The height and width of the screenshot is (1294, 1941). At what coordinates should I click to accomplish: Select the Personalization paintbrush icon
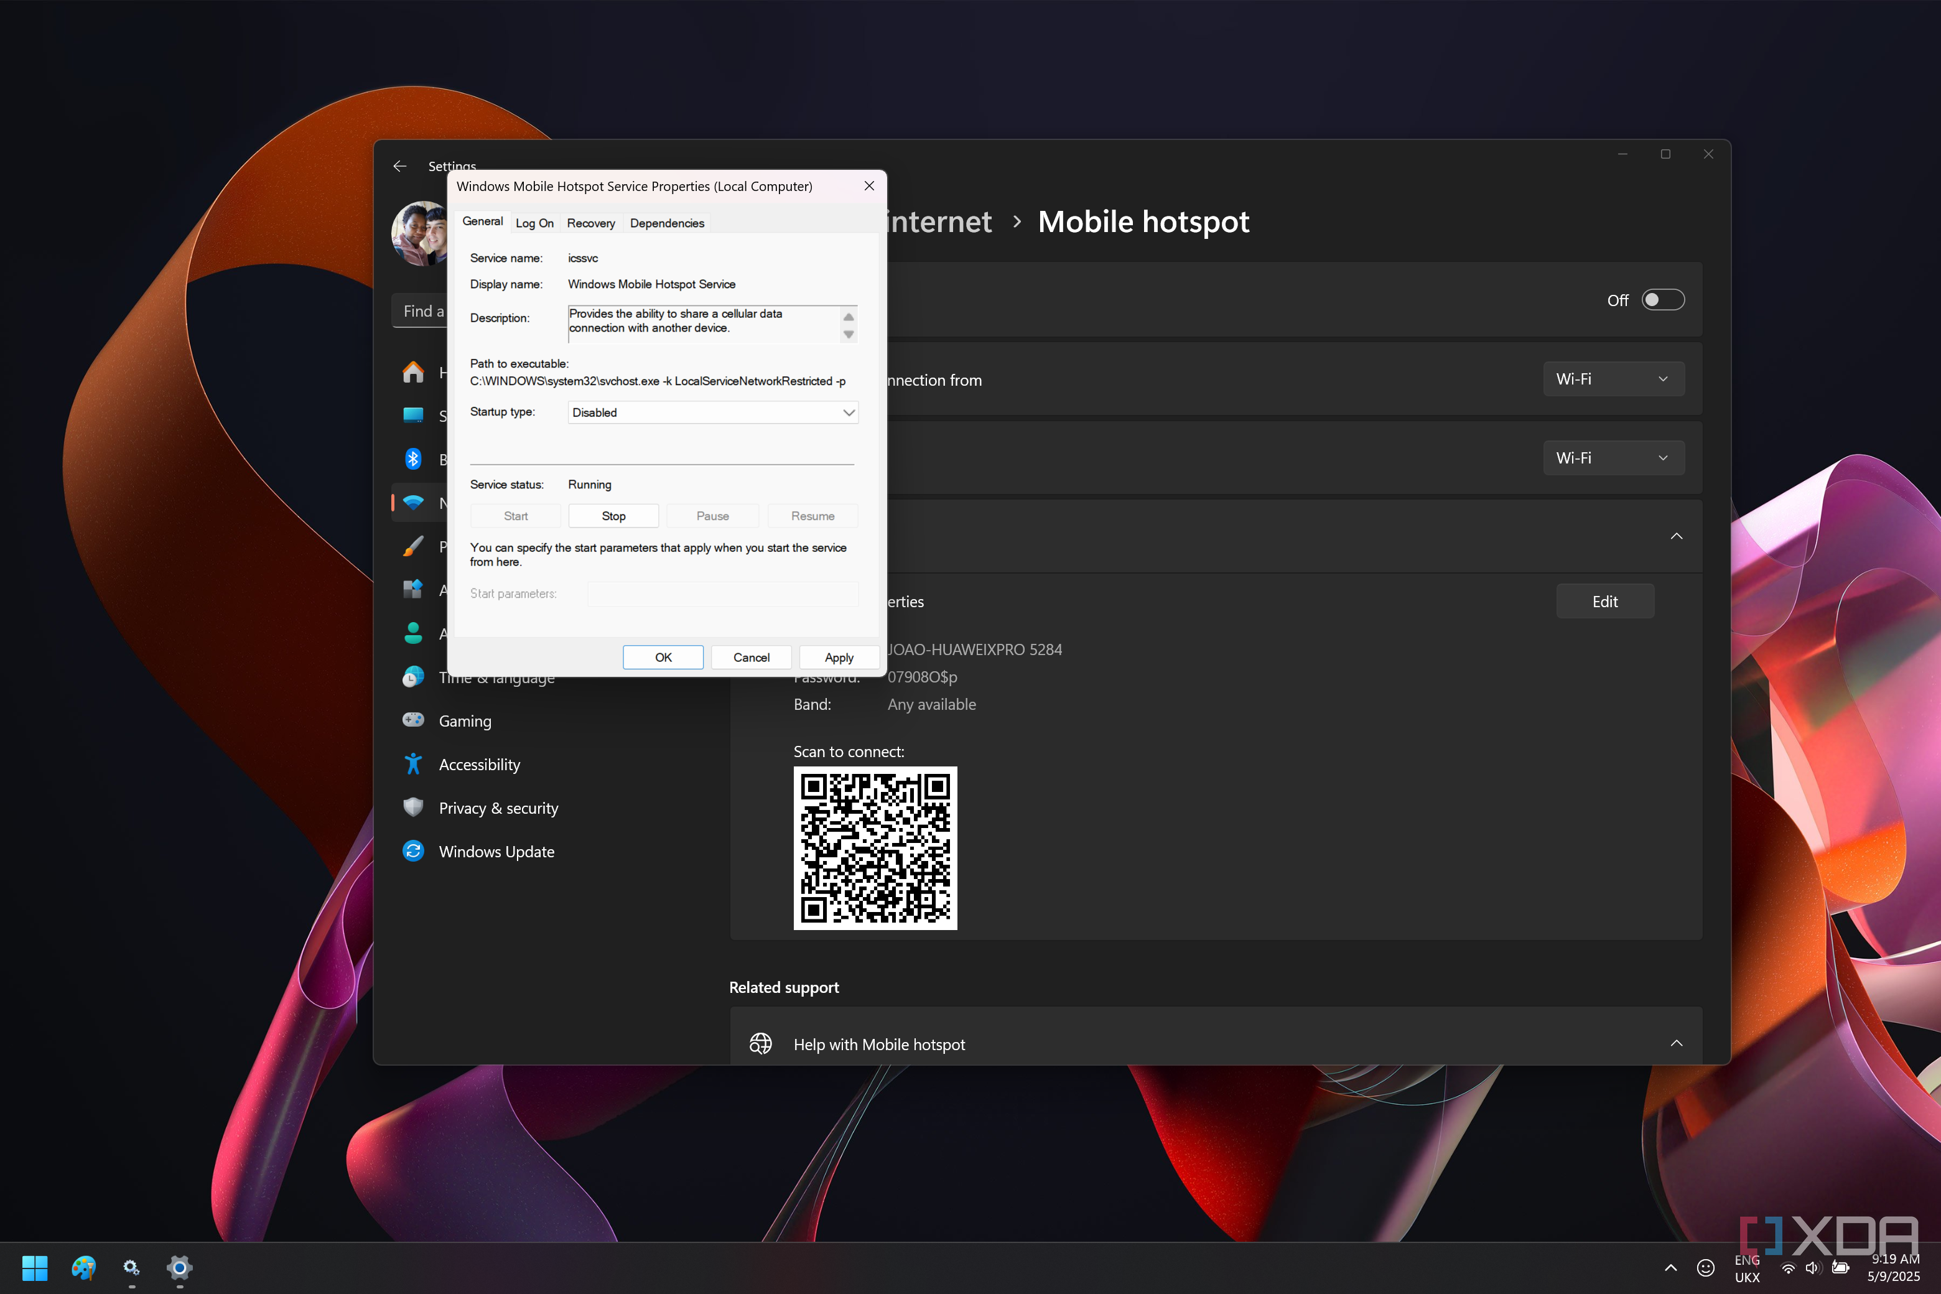[414, 546]
